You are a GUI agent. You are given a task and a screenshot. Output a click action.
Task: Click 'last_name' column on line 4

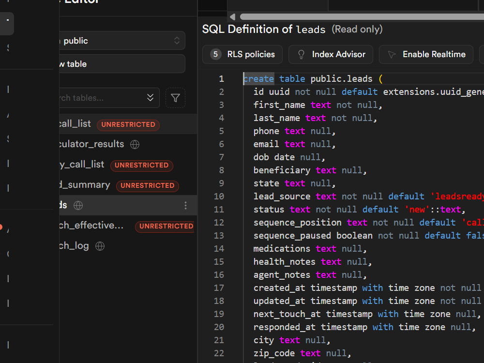click(276, 118)
